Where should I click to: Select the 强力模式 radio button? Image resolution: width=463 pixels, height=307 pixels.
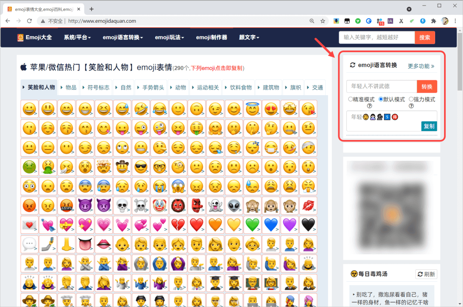tap(411, 99)
